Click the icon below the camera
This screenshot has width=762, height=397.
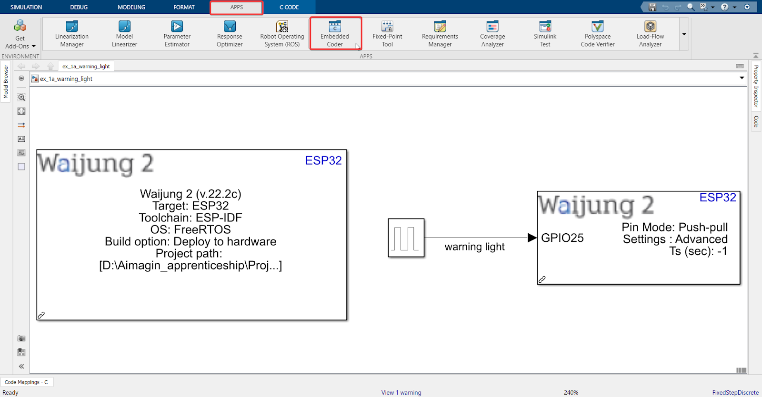(x=21, y=352)
